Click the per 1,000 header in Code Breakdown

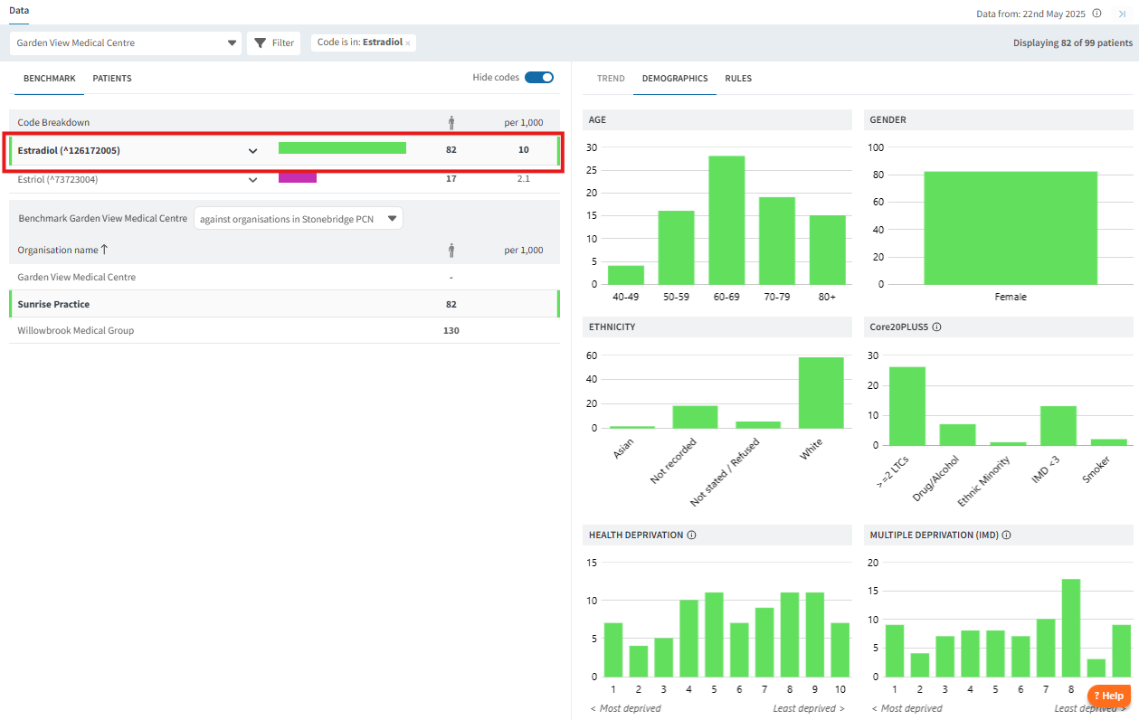click(x=524, y=122)
